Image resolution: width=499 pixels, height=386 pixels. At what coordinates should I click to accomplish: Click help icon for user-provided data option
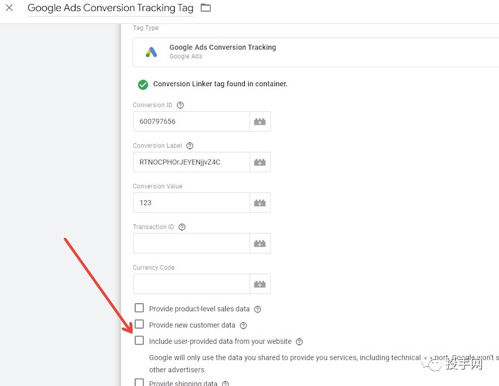pos(299,341)
